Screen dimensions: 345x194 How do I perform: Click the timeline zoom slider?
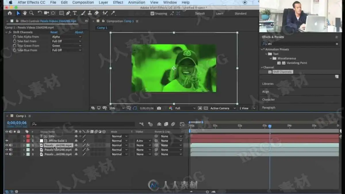coord(207,192)
